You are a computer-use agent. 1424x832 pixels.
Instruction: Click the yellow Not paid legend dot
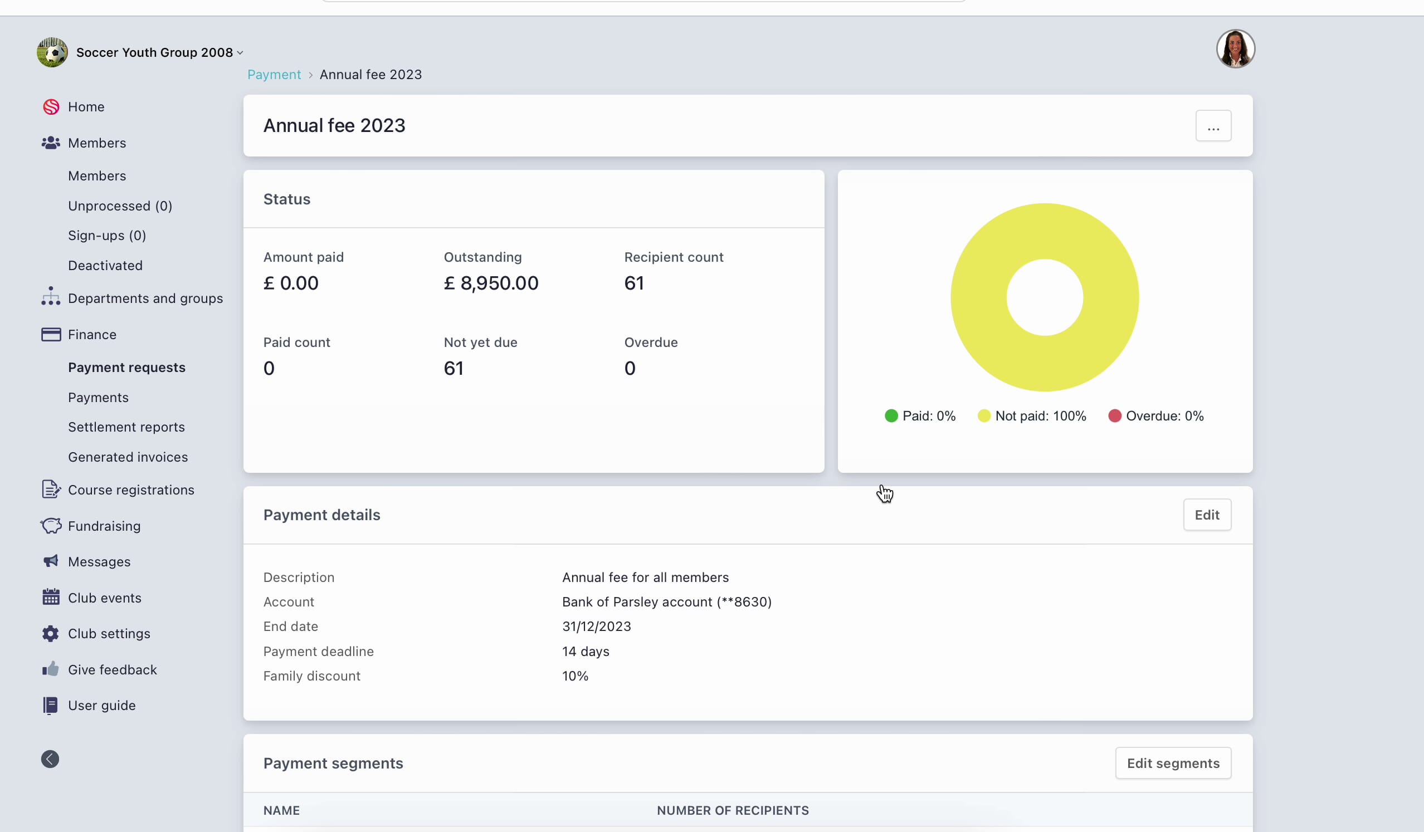tap(984, 415)
